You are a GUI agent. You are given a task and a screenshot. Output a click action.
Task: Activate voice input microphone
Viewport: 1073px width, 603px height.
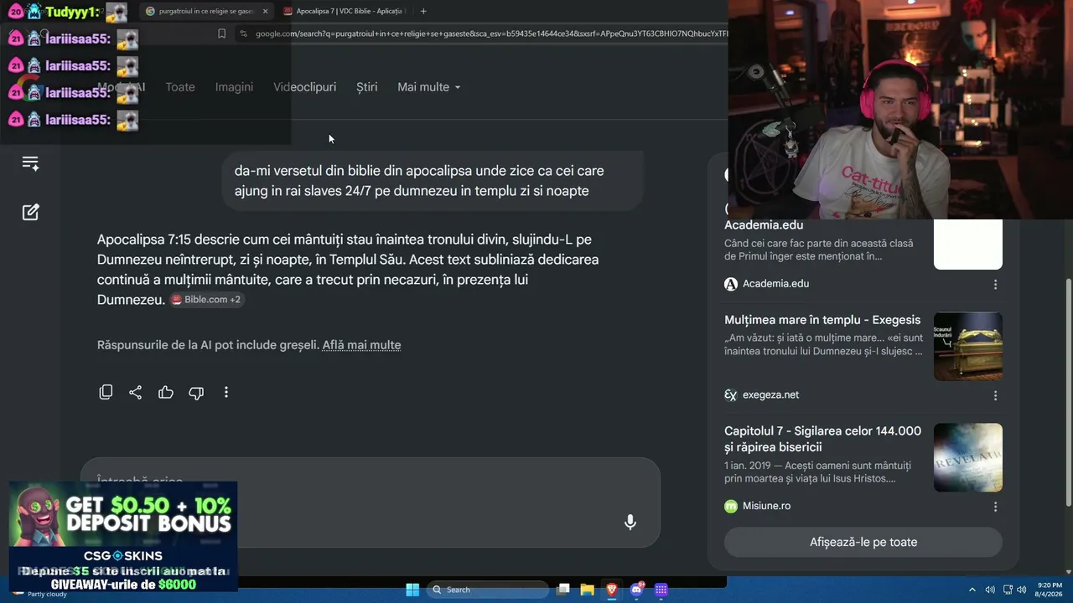click(x=630, y=522)
